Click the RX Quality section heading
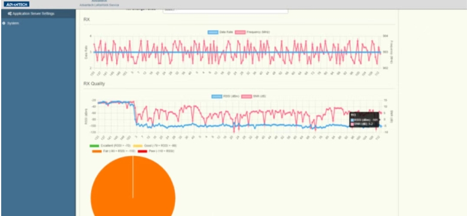The width and height of the screenshot is (467, 216). (x=94, y=84)
